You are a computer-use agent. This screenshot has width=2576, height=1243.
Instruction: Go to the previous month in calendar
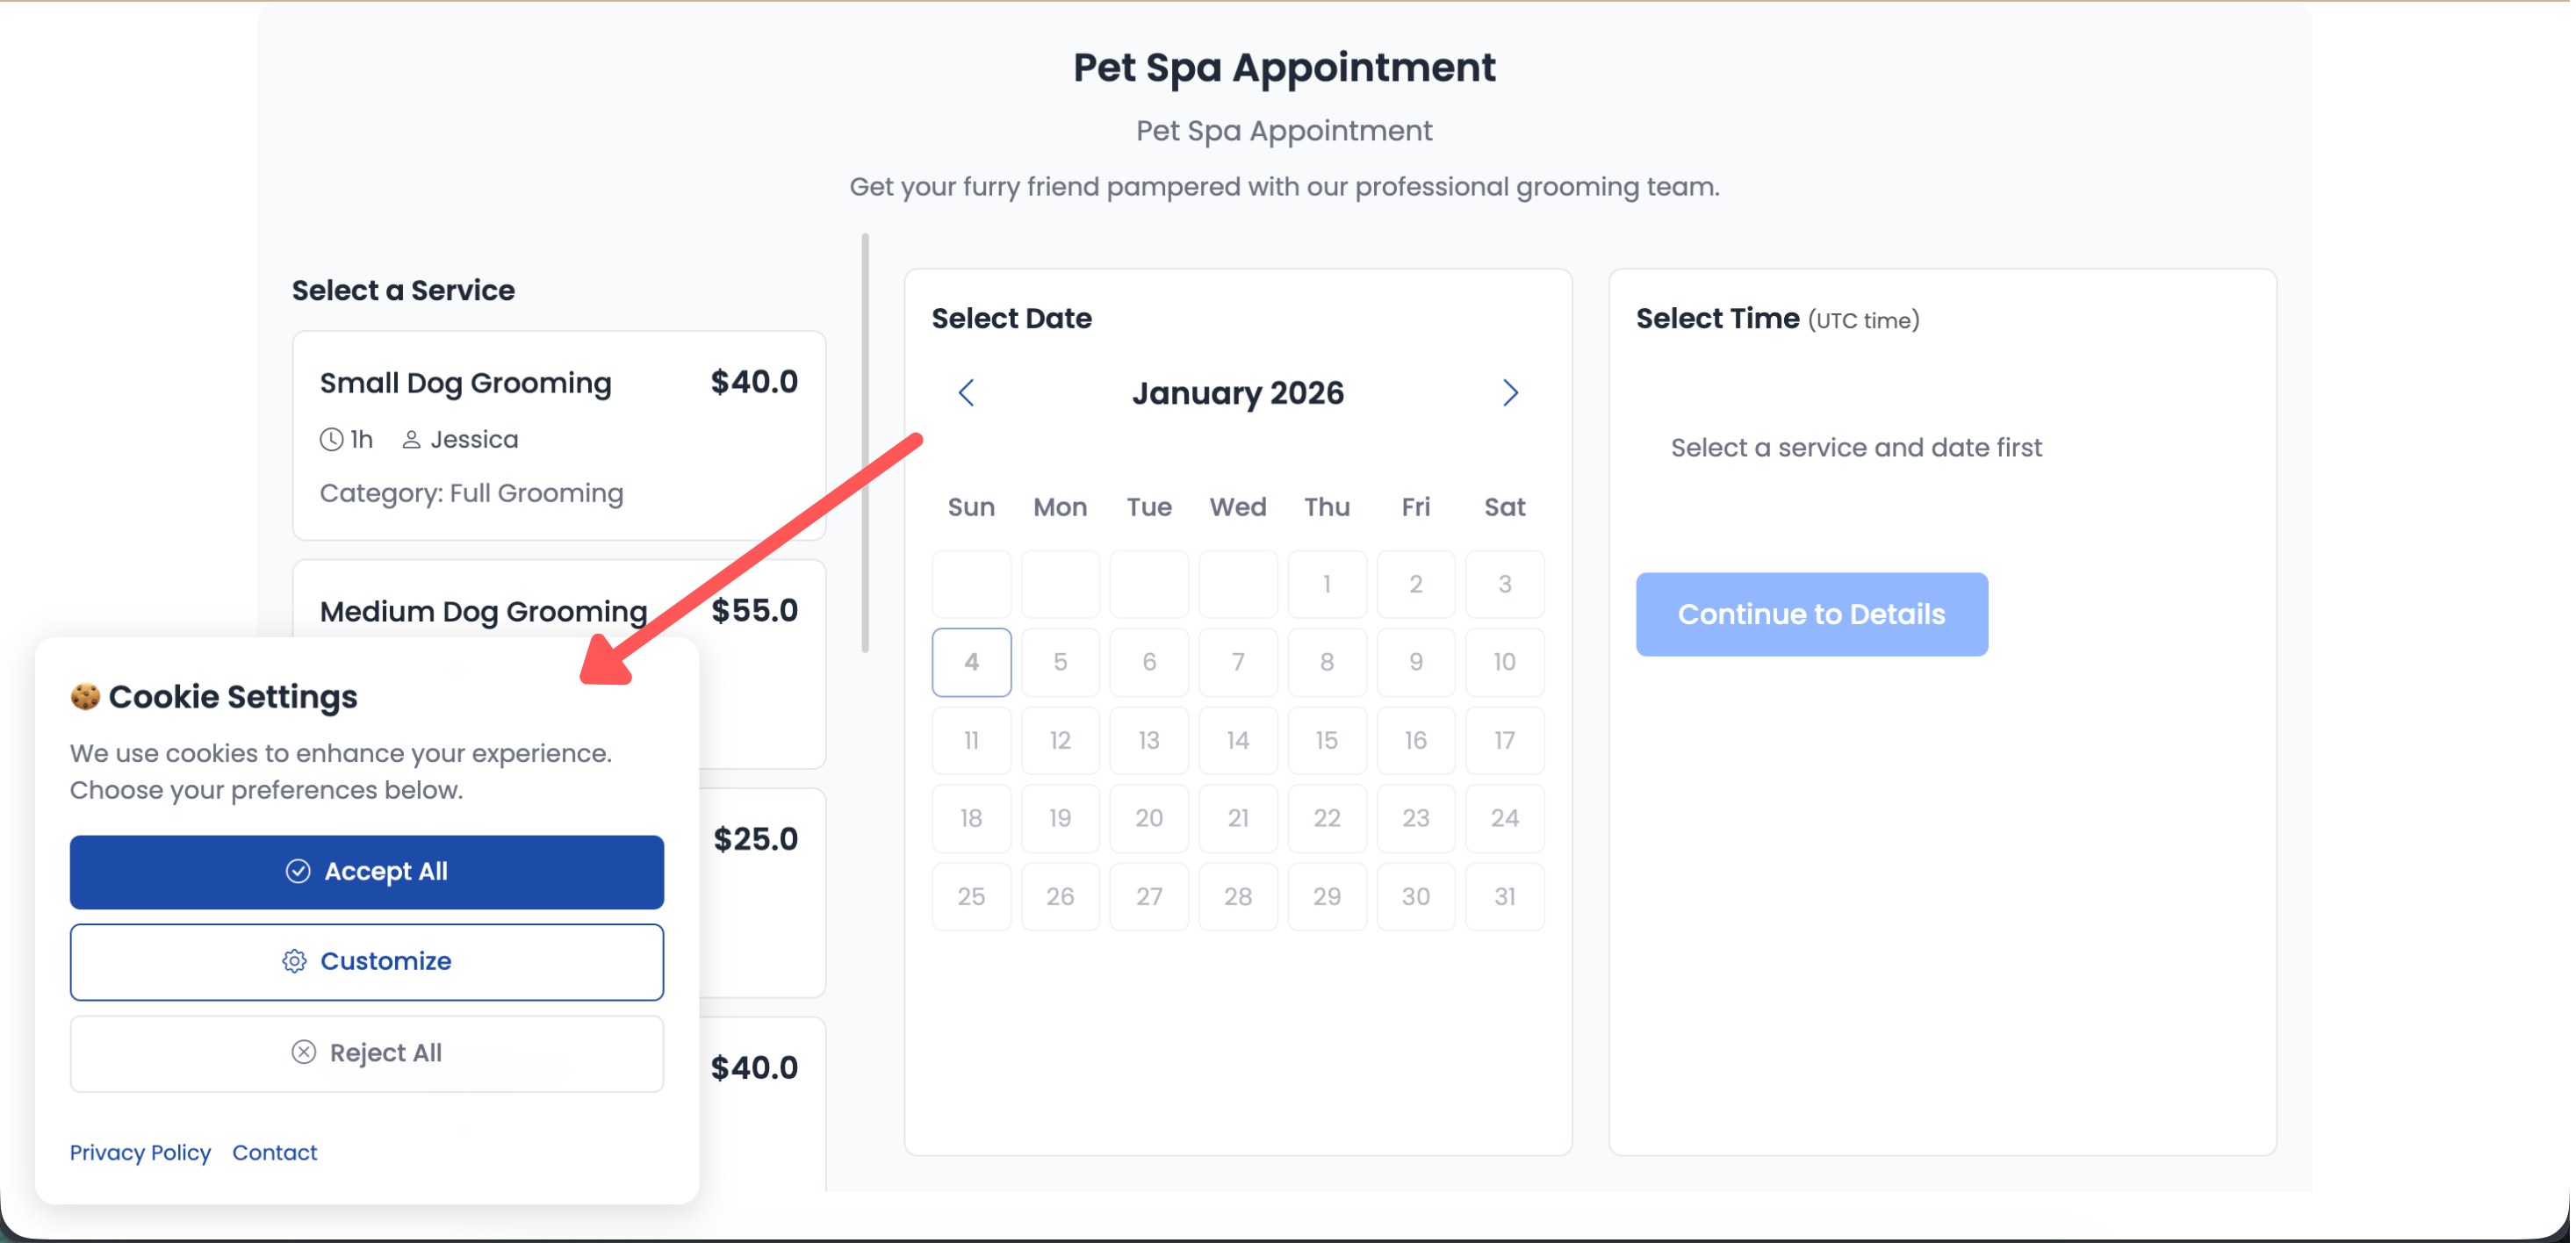pos(966,393)
